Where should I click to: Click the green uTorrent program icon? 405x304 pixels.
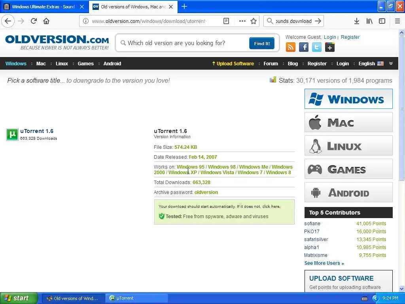(x=12, y=135)
